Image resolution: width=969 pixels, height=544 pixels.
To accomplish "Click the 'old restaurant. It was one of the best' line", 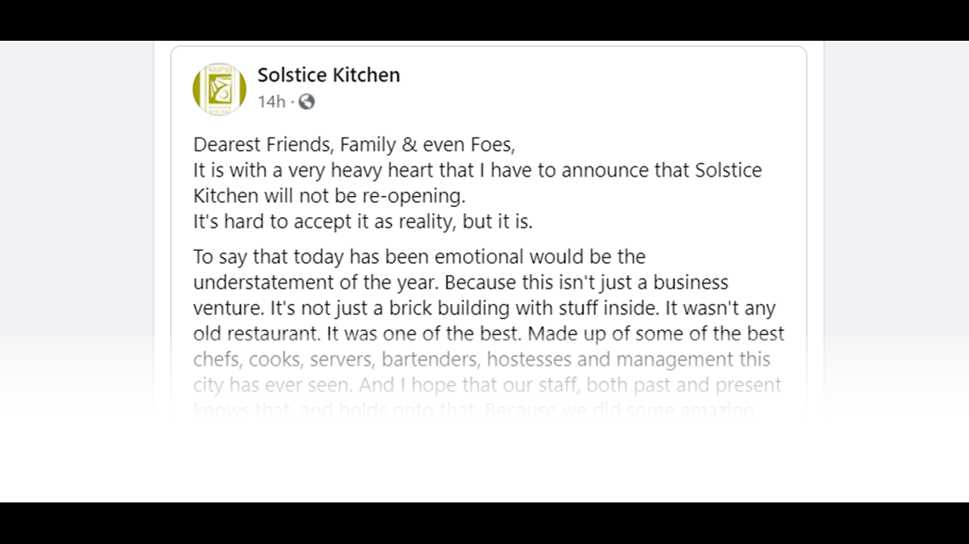I will pos(488,334).
